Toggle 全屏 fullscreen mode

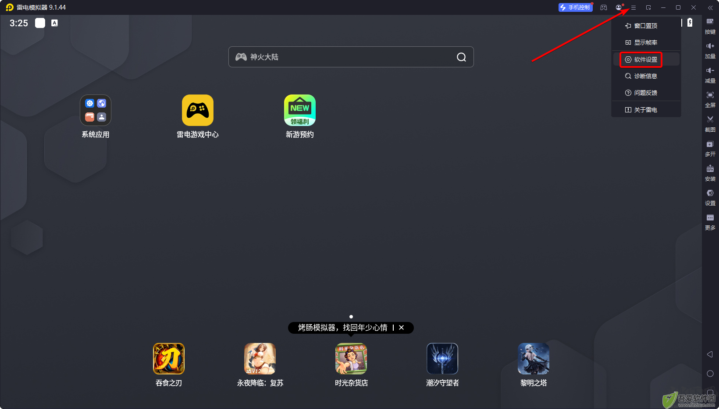[x=710, y=100]
